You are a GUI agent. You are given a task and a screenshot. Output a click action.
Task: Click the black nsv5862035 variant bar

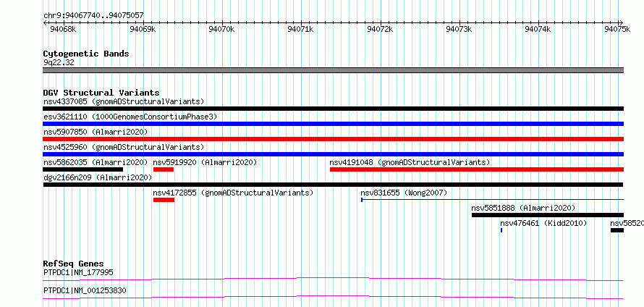tap(83, 169)
